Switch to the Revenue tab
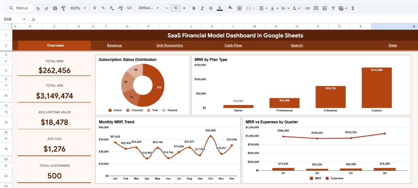 pyautogui.click(x=114, y=45)
